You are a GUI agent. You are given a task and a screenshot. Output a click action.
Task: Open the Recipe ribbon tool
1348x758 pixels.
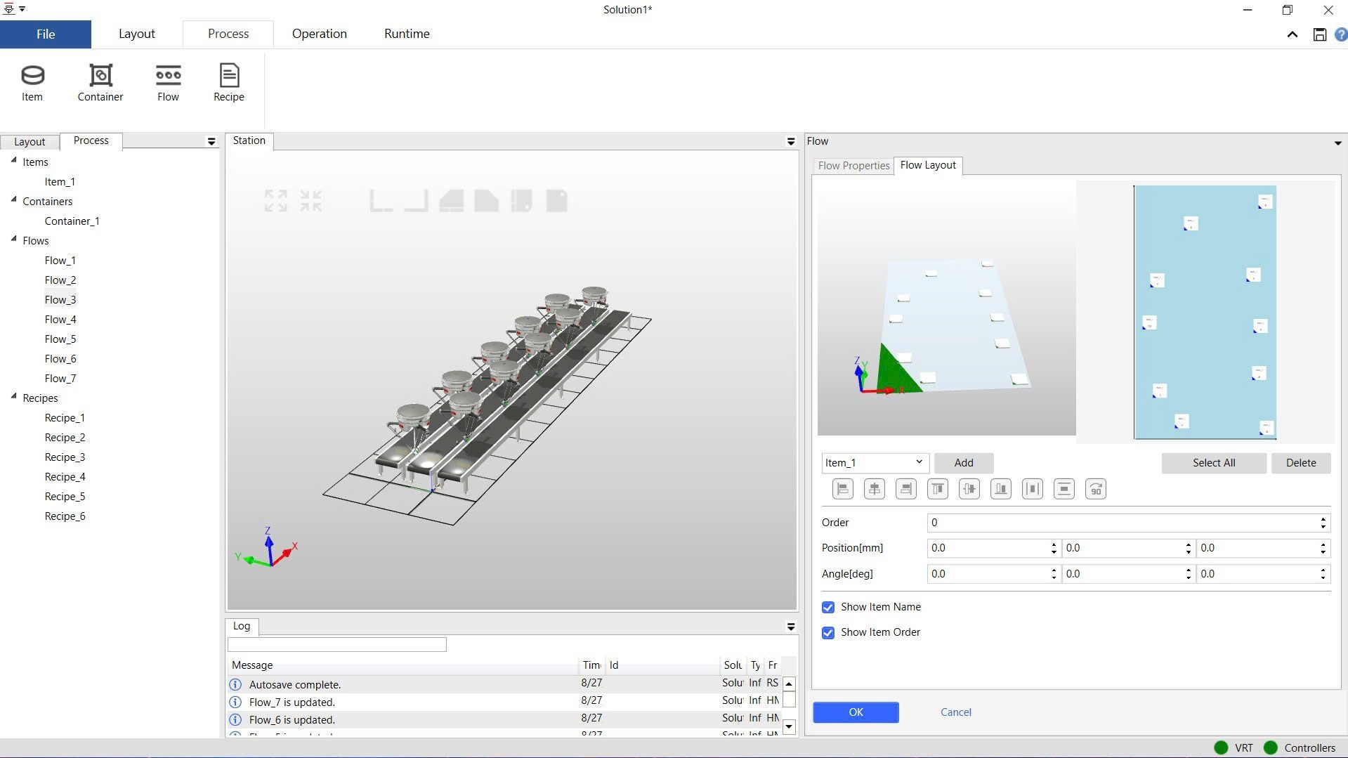coord(229,83)
